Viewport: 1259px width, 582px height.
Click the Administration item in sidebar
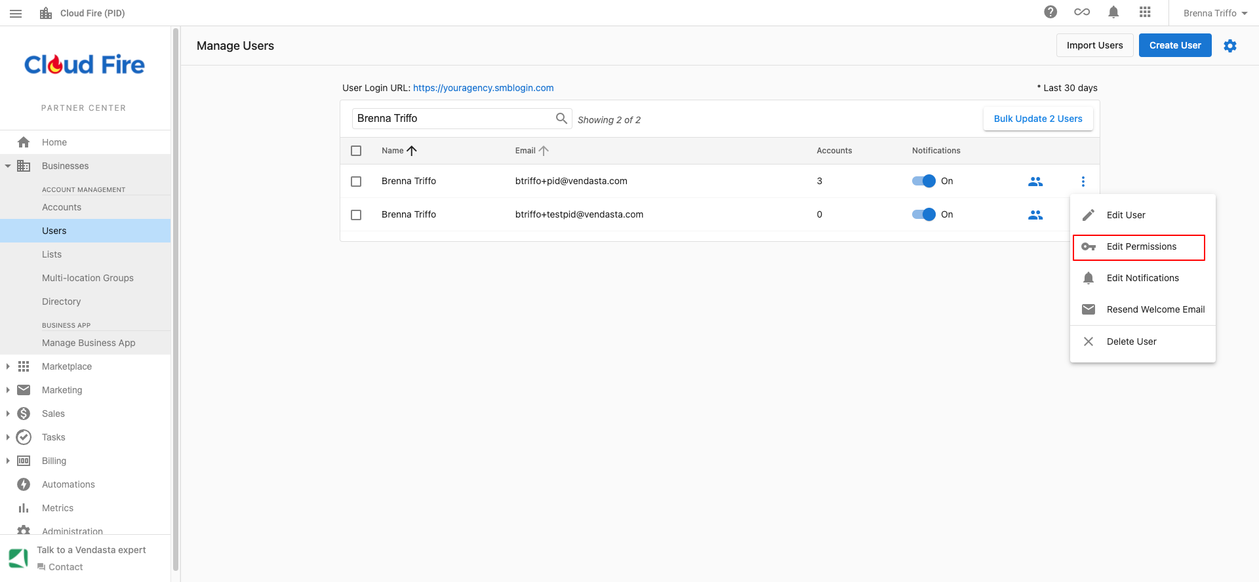72,531
